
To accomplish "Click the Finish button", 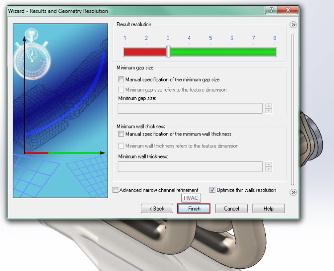I will 194,208.
